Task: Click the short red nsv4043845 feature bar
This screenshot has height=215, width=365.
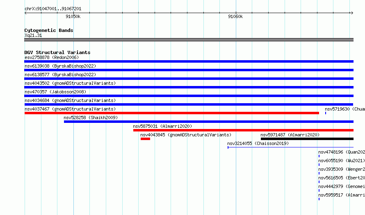Action: (x=145, y=139)
